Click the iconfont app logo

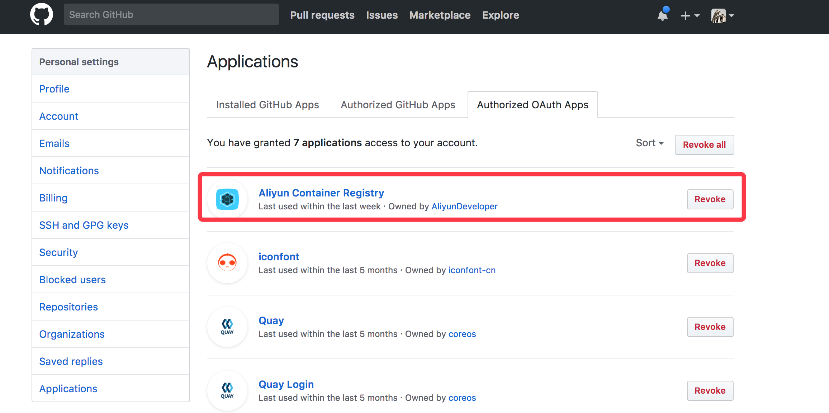227,263
